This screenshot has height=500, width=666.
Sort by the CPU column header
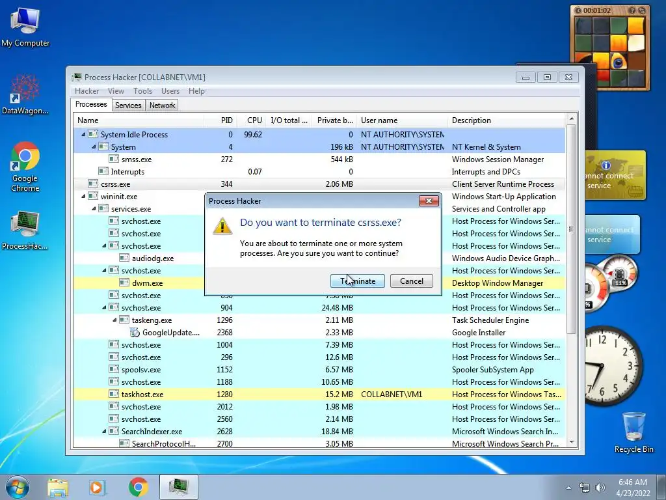[x=252, y=120]
